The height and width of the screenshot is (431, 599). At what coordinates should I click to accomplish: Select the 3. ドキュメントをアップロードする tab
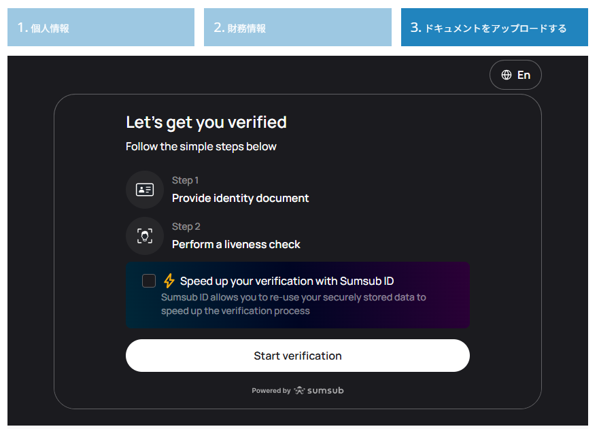click(494, 27)
